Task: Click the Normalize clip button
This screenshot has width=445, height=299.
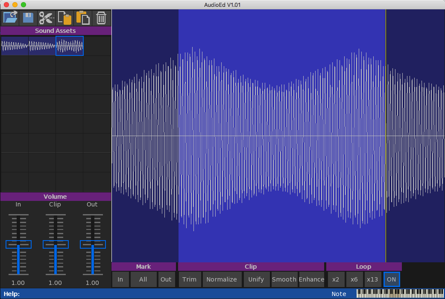Action: [x=221, y=279]
